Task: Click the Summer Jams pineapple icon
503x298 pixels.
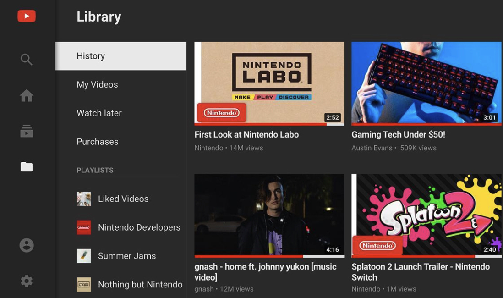Action: tap(84, 256)
